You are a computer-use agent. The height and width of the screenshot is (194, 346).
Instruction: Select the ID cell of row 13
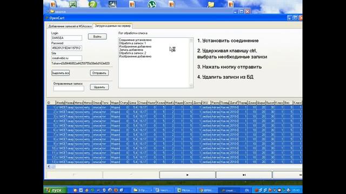coord(51,162)
